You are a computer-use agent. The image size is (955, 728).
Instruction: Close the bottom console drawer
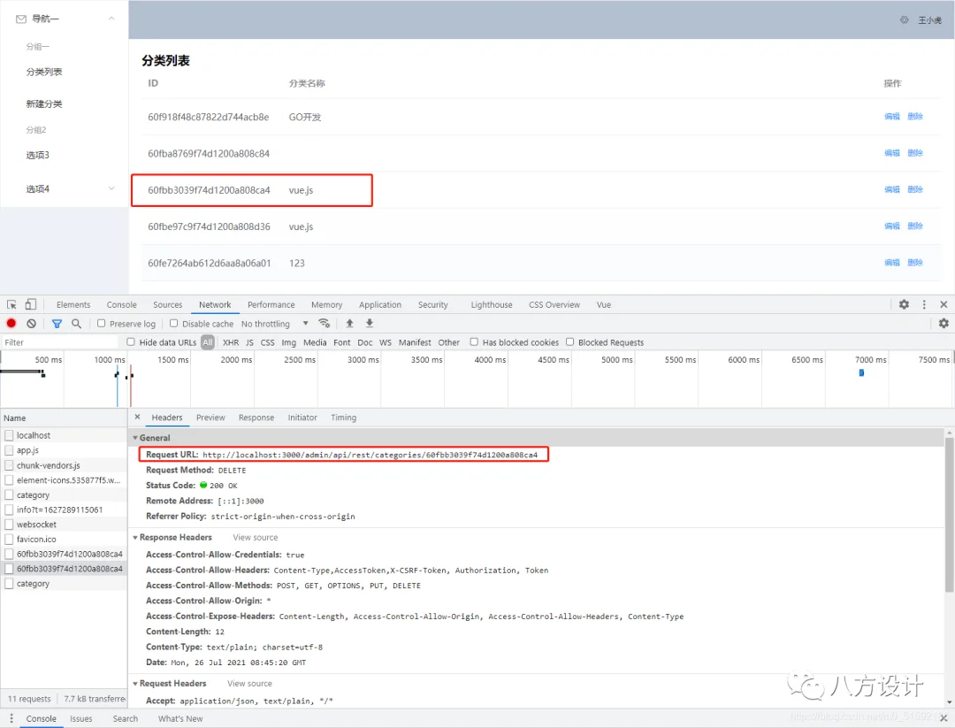click(x=944, y=718)
